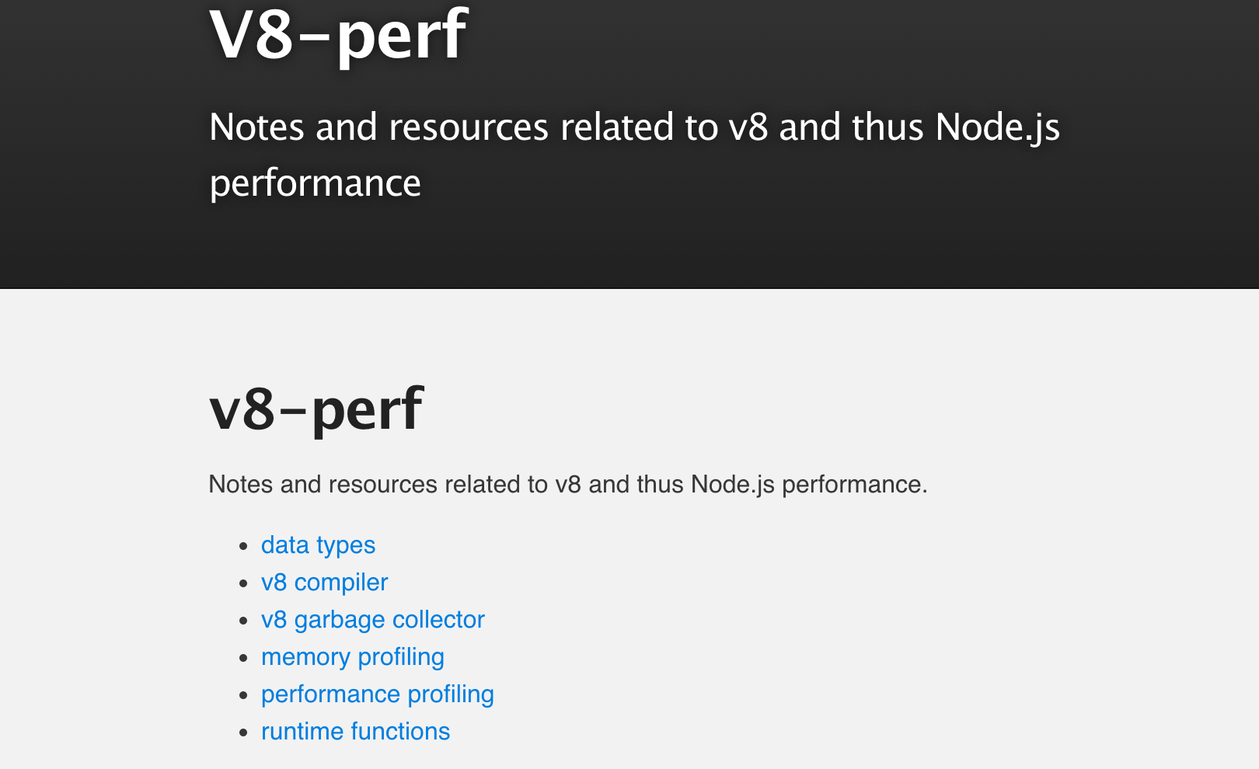Click 'Node.js' in the banner tagline
The image size is (1259, 769).
click(997, 127)
